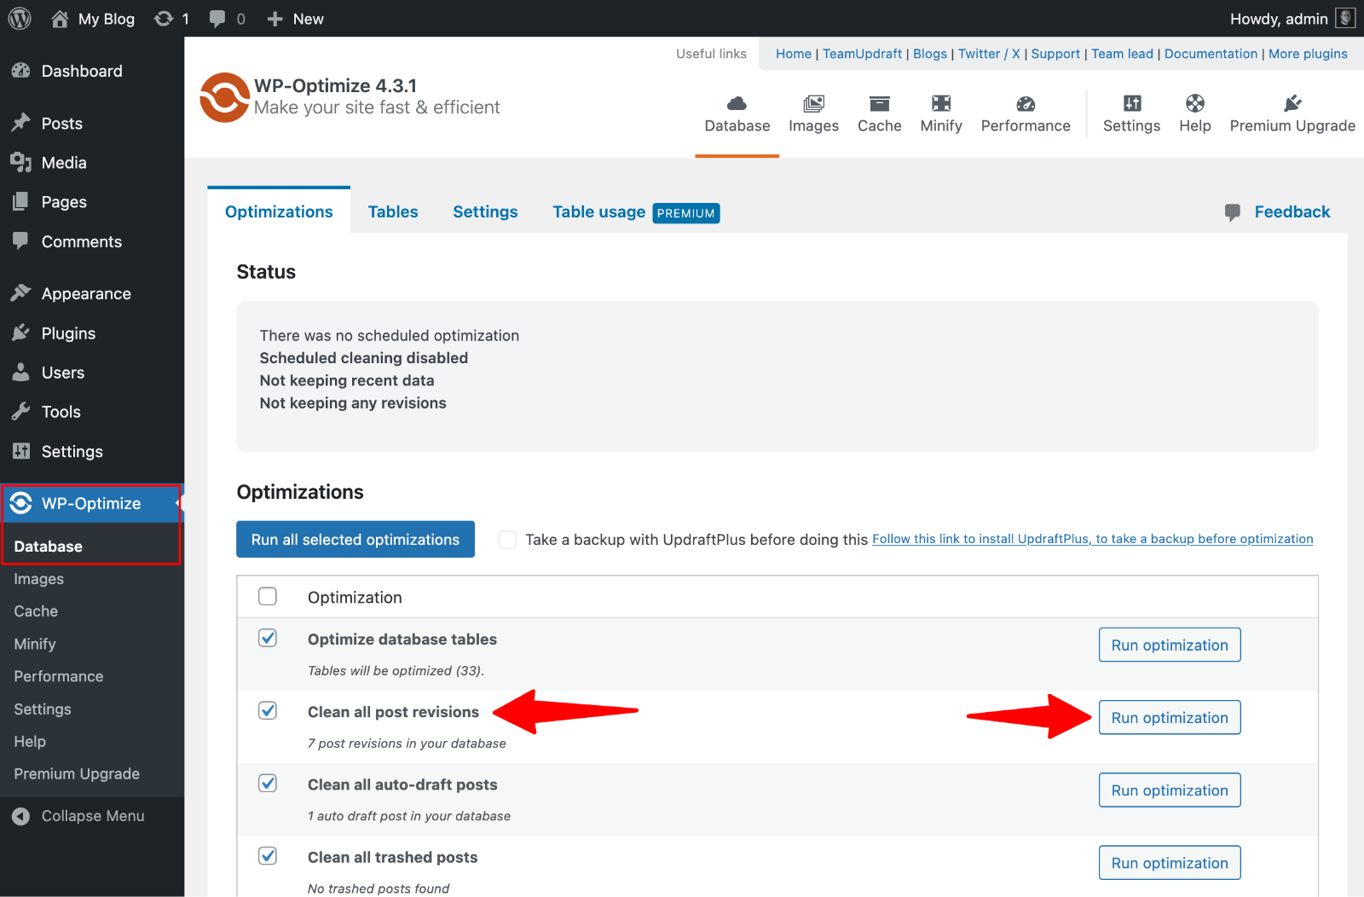Switch to the Tables tab

click(x=393, y=211)
